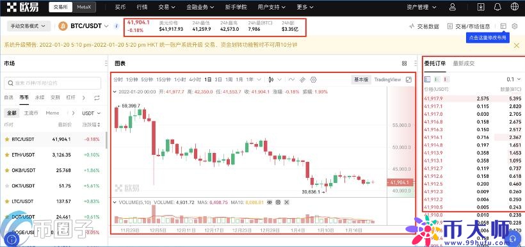The height and width of the screenshot is (247, 525).
Task: Switch to 自选 favorites tab
Action: point(8,98)
